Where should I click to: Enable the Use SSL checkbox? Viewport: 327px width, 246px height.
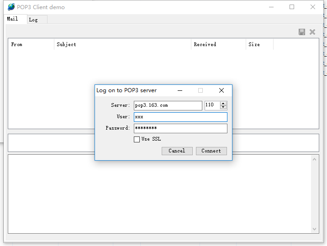pyautogui.click(x=137, y=139)
